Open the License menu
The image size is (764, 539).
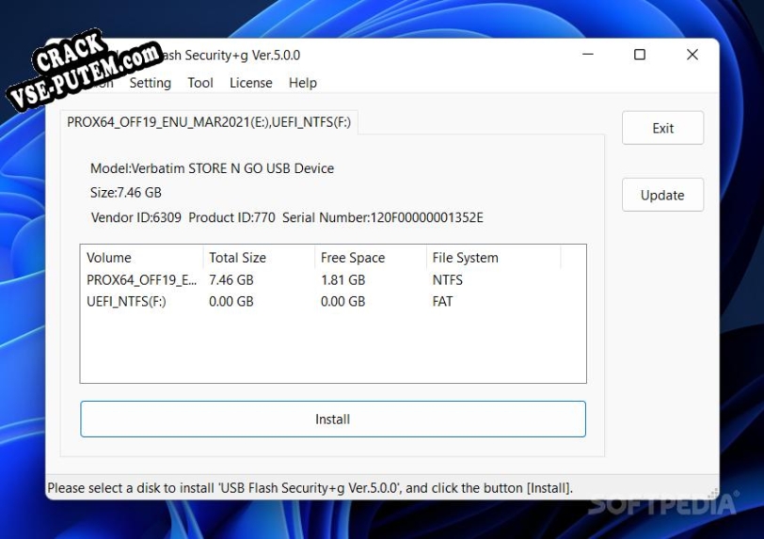point(250,83)
